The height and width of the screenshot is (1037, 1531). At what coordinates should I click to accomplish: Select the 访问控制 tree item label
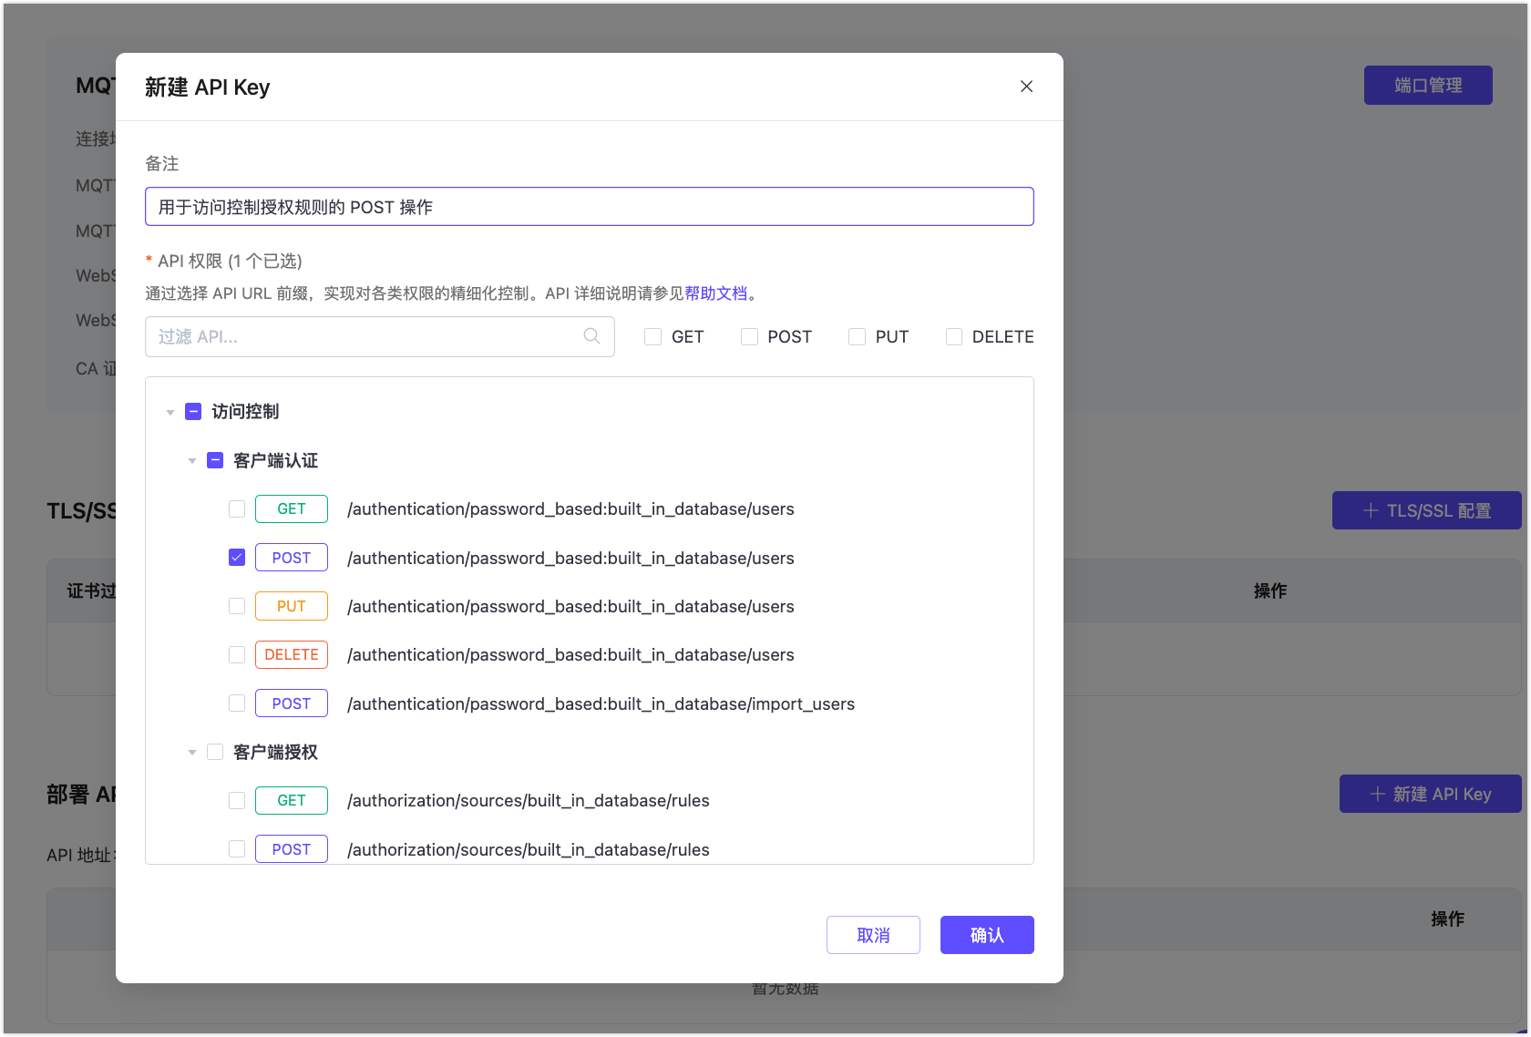coord(245,412)
